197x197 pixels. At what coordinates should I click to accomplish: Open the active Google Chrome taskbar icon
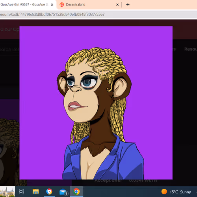[76, 191]
